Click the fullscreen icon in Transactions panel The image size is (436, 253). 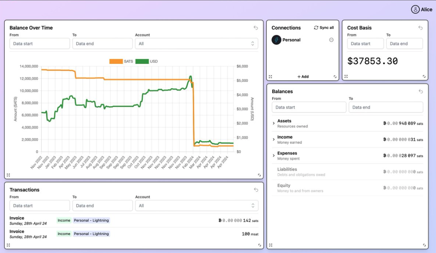click(x=8, y=245)
